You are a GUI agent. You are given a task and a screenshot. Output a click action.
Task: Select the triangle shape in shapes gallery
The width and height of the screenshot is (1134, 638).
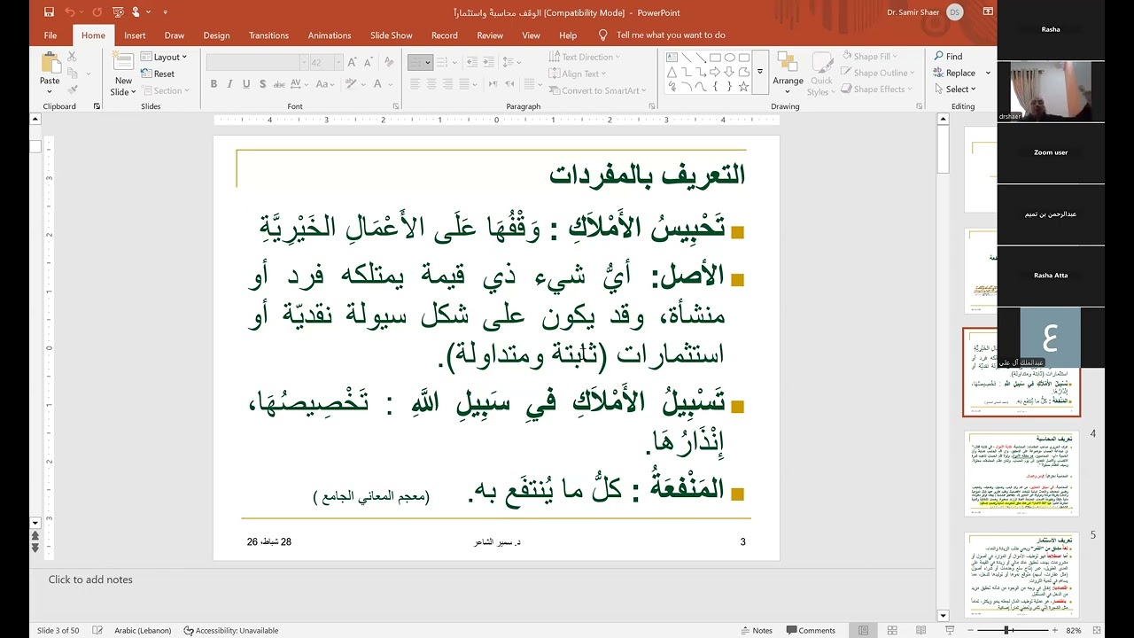tap(672, 72)
